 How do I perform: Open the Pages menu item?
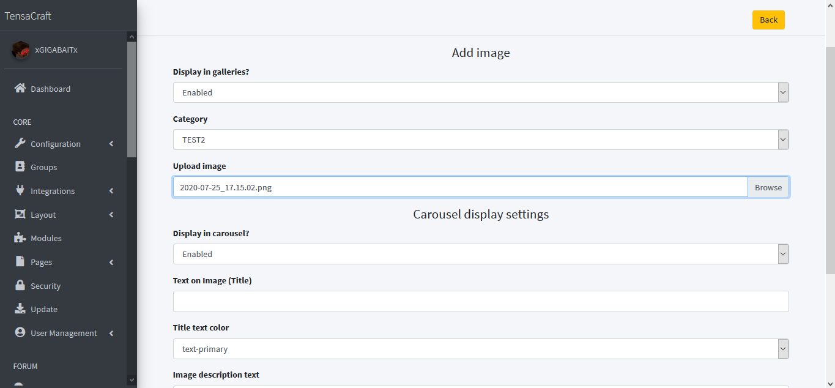(42, 262)
